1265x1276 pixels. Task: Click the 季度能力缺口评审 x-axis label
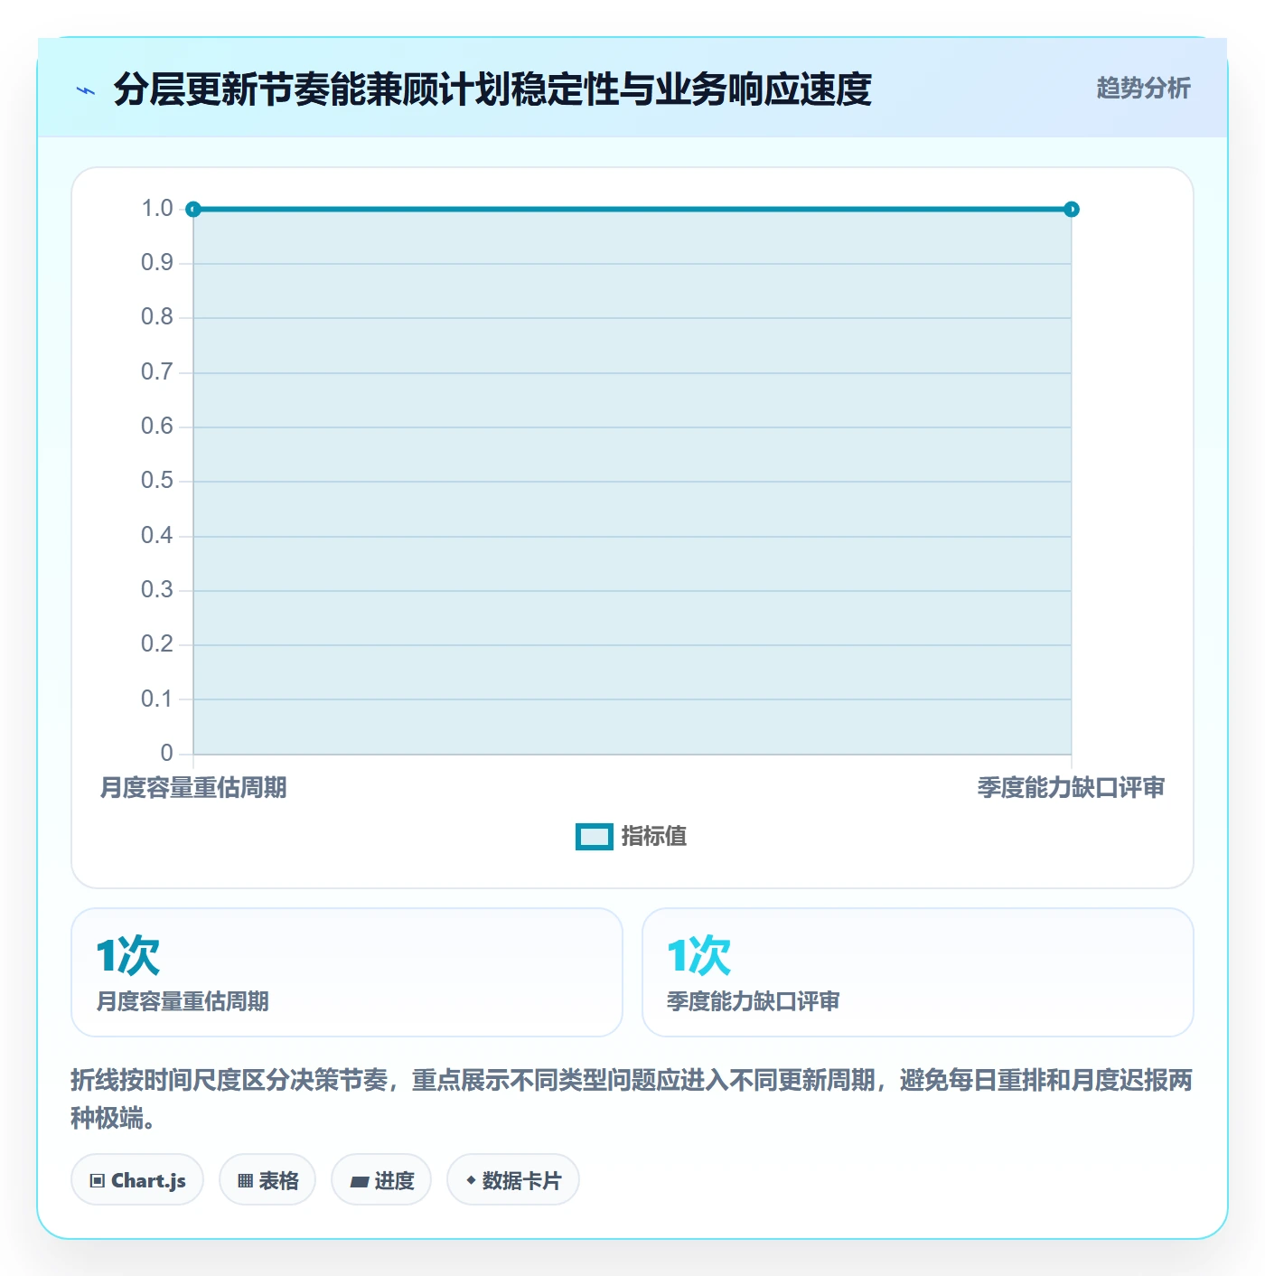tap(1071, 788)
